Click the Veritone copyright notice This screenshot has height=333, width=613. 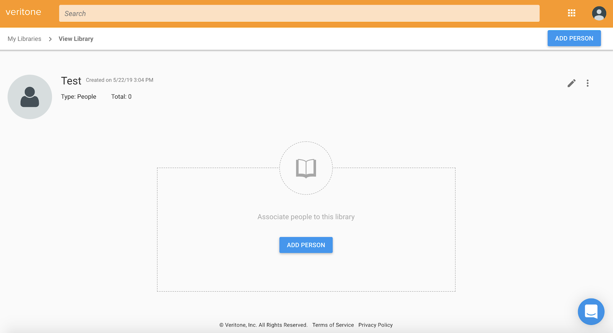click(264, 325)
